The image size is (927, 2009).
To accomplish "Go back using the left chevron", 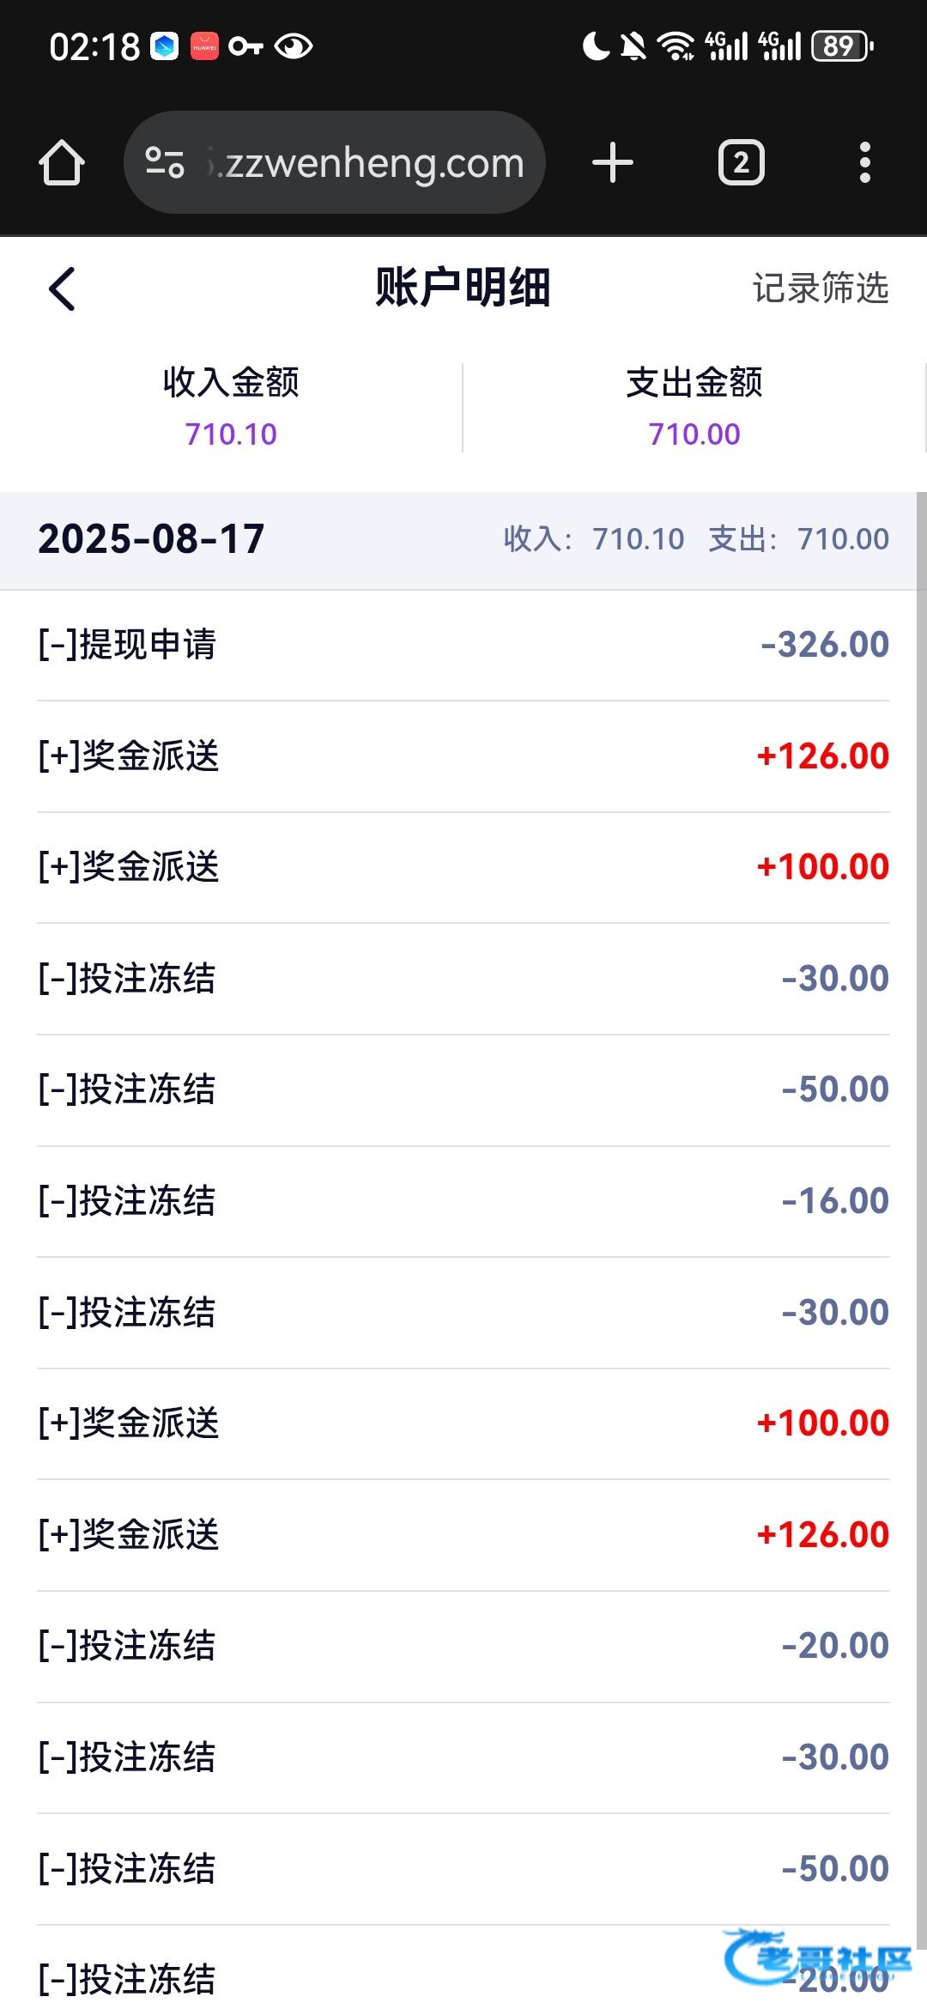I will (x=62, y=288).
